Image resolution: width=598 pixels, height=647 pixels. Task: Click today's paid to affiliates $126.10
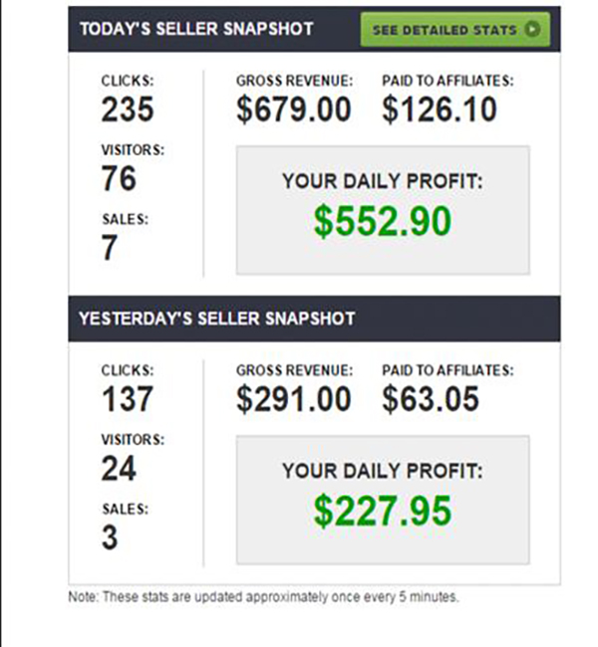[x=439, y=110]
